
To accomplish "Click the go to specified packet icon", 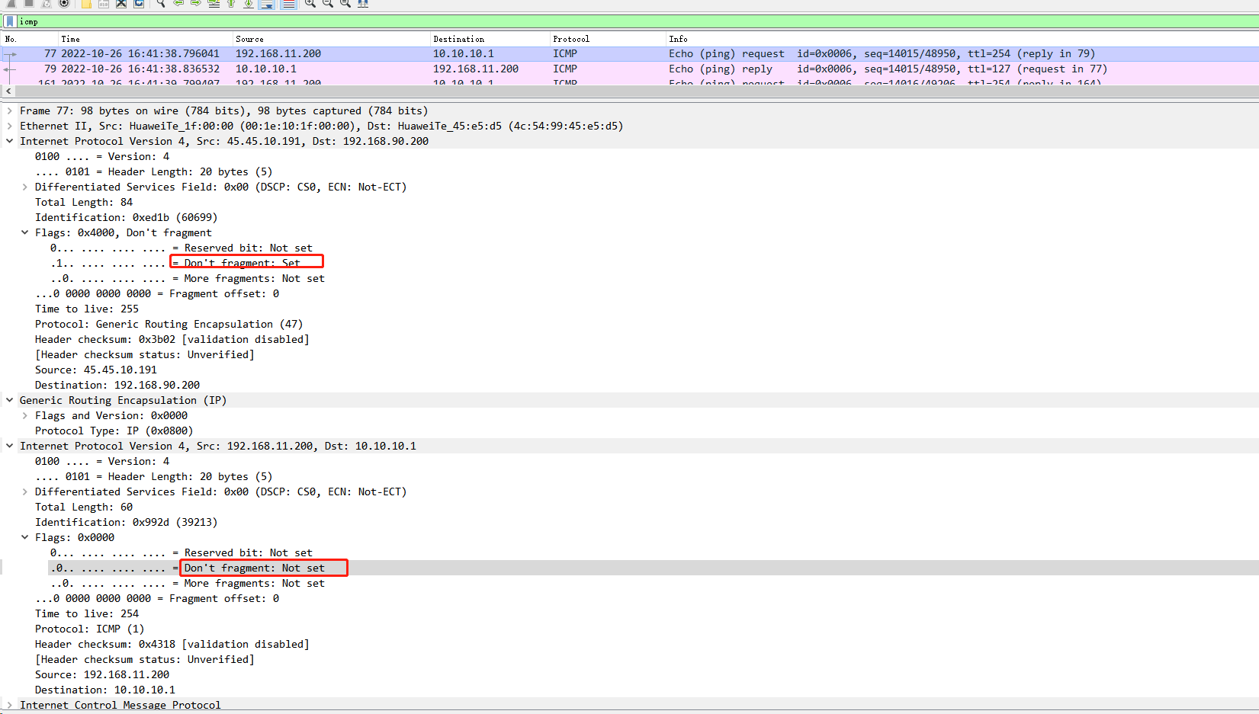I will (x=214, y=3).
